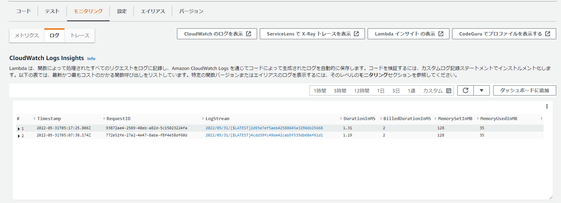The image size is (561, 203).
Task: Click the # column header
Action: pos(18,119)
